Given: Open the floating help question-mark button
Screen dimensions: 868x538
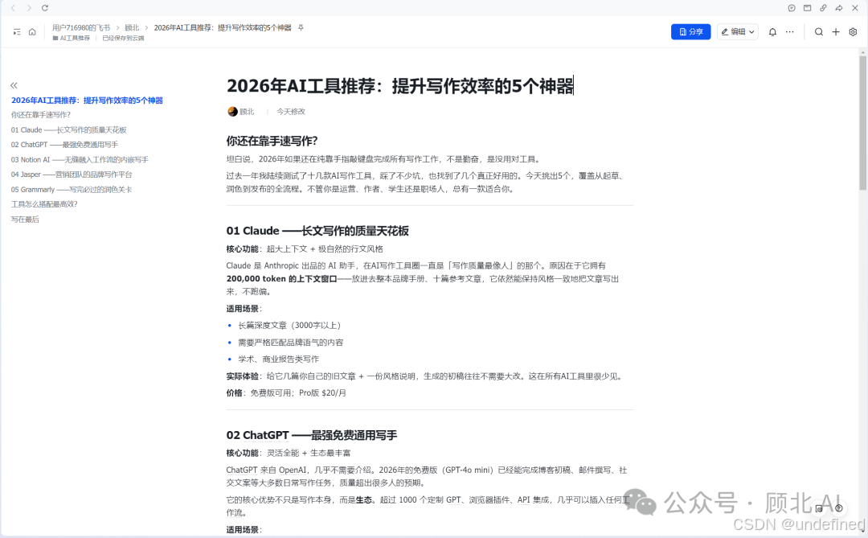Looking at the screenshot, I should tap(838, 508).
